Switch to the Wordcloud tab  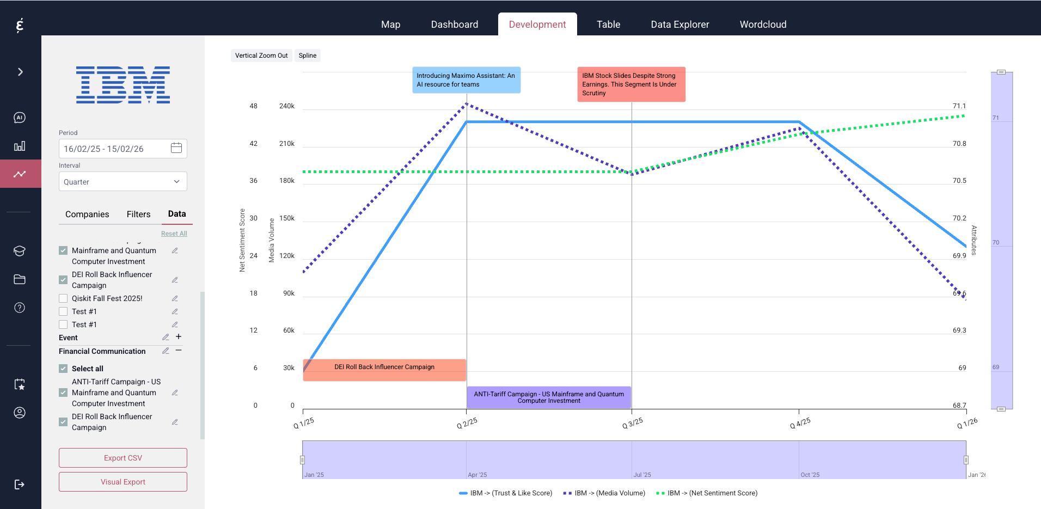763,24
